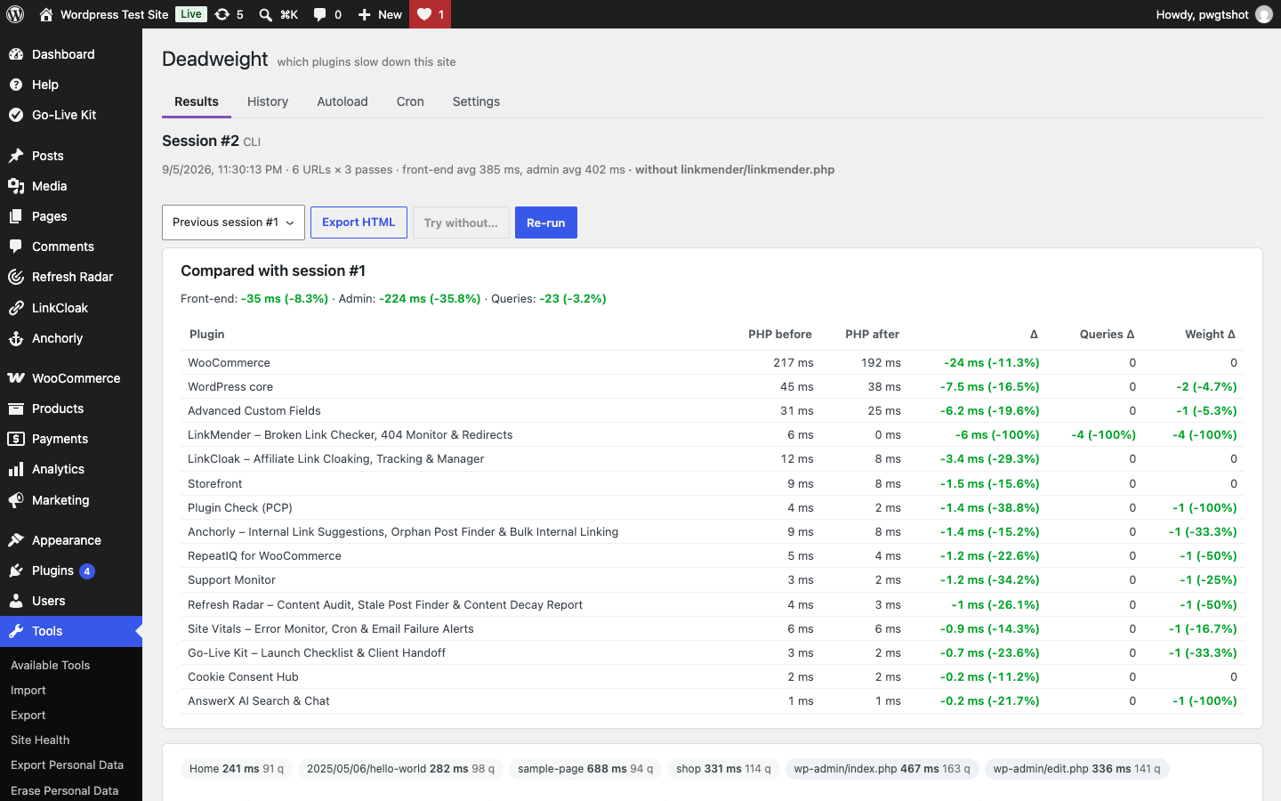Click the Support Monitor row name
The image size is (1281, 801).
tap(232, 579)
